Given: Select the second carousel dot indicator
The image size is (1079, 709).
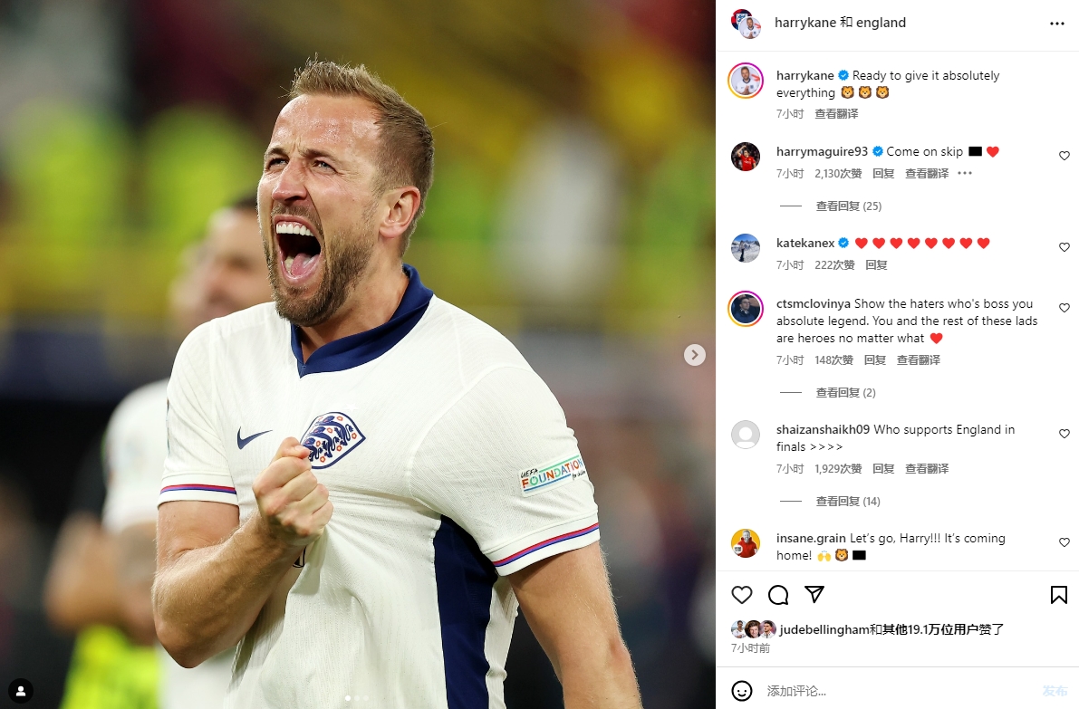Looking at the screenshot, I should click(356, 698).
